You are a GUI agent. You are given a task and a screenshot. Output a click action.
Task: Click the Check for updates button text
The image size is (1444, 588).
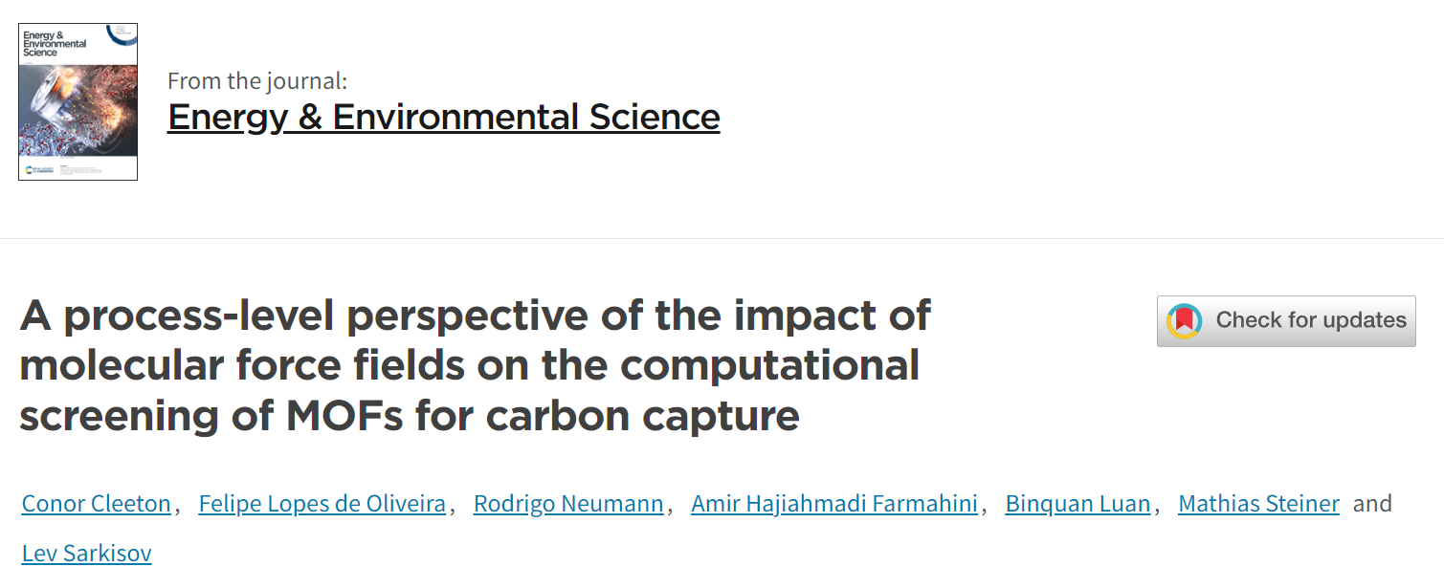pyautogui.click(x=1311, y=320)
